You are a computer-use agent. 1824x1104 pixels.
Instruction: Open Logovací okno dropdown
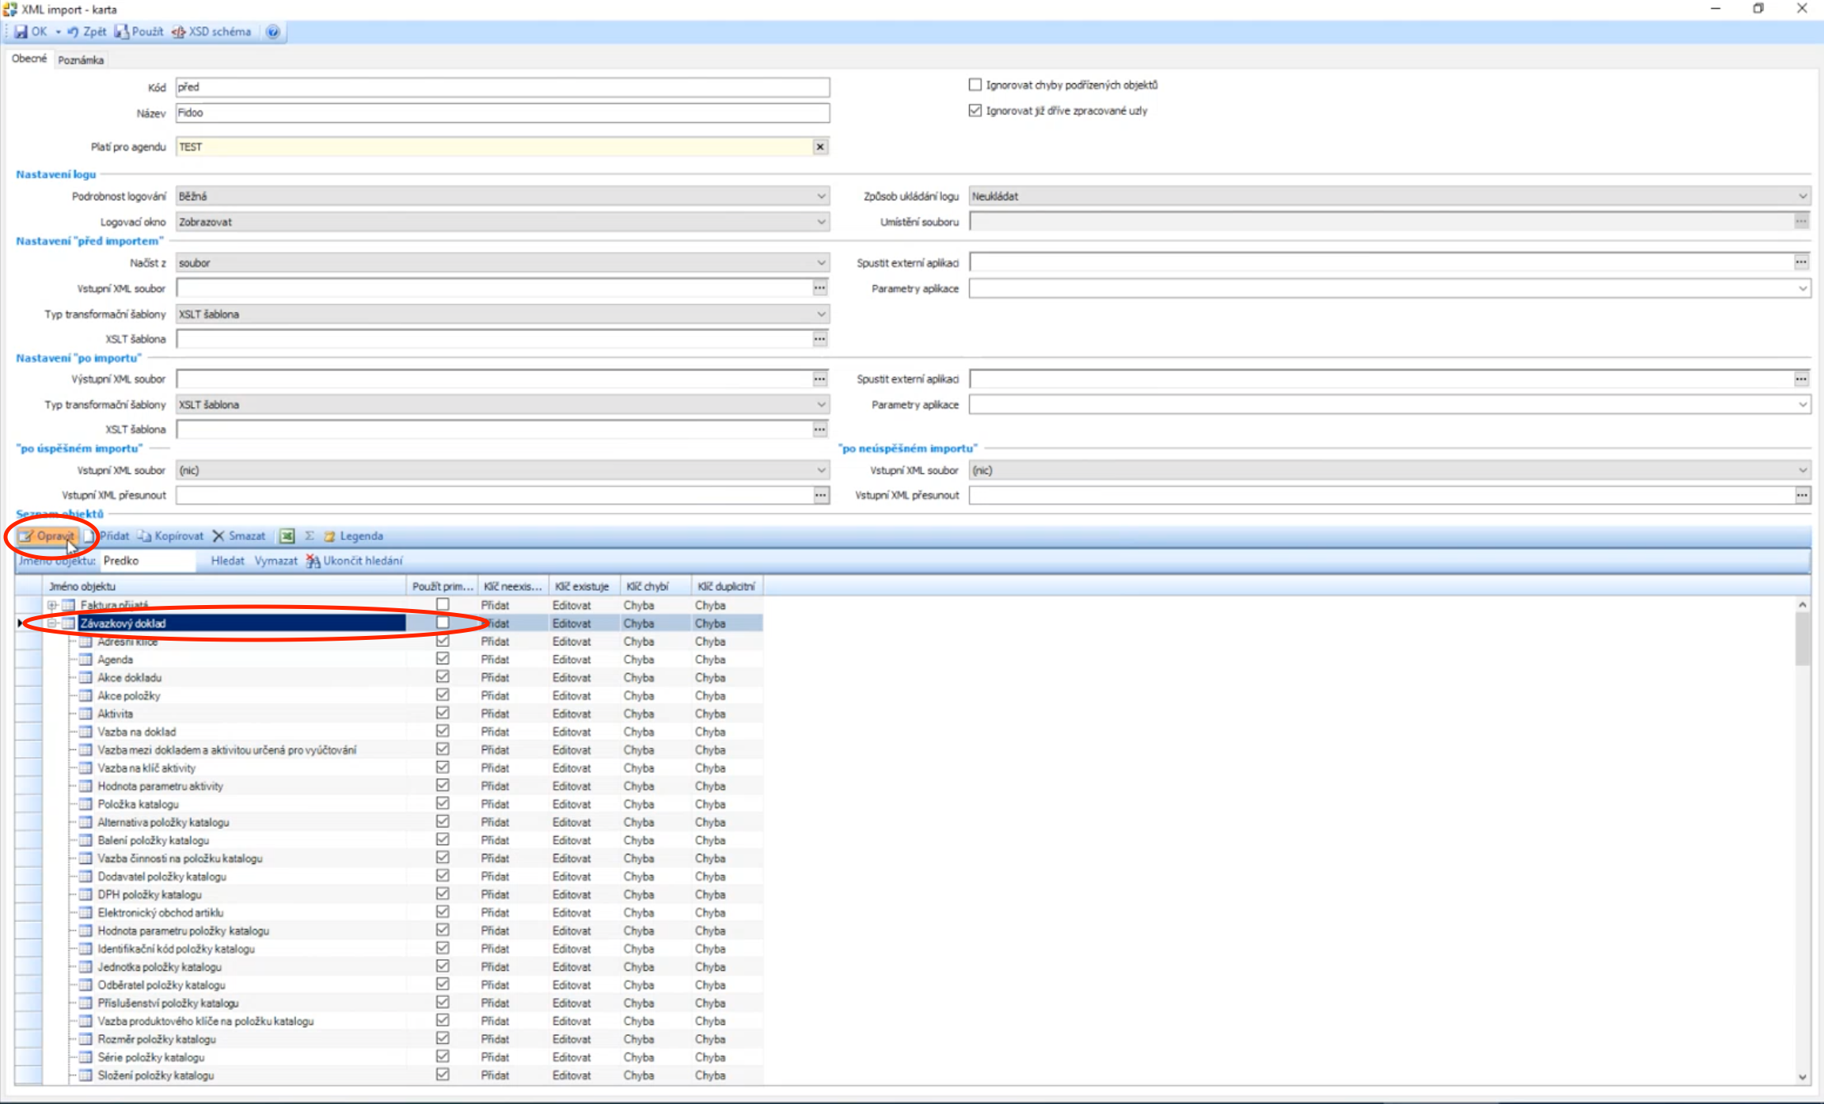point(821,222)
